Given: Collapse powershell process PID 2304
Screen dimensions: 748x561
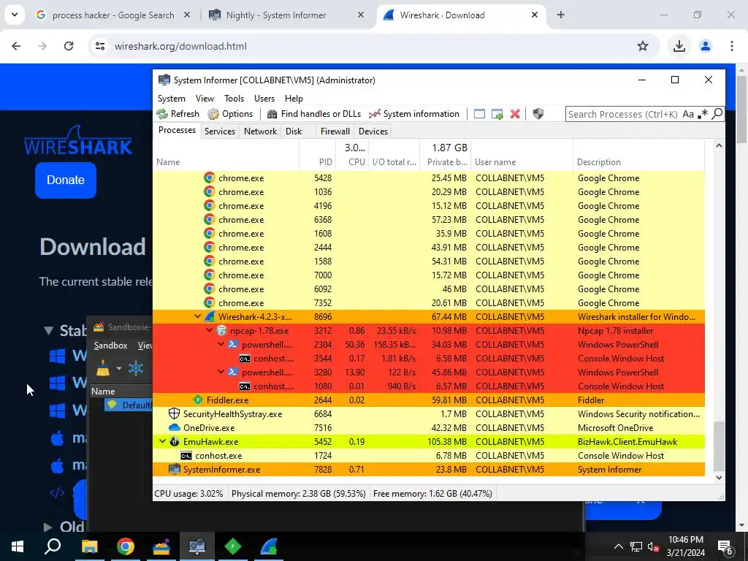Looking at the screenshot, I should coord(221,345).
